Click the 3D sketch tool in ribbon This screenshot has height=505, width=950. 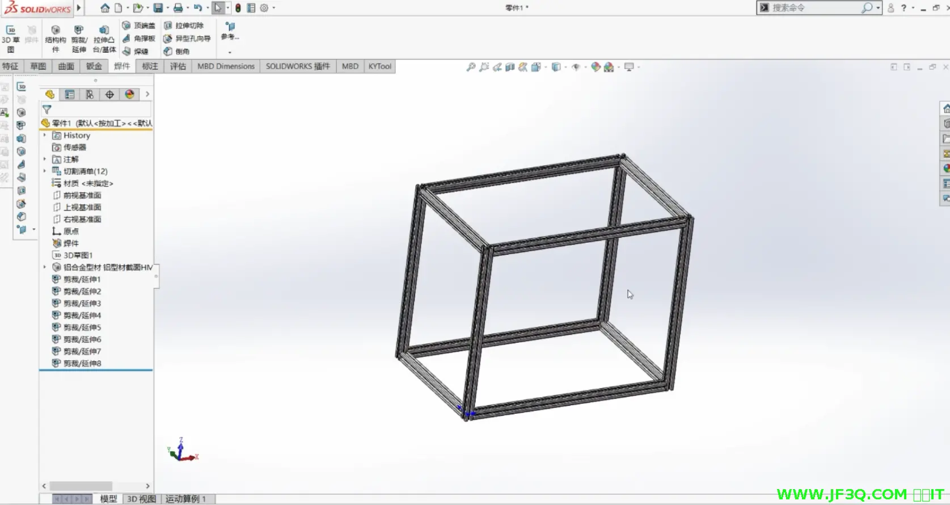(x=11, y=39)
